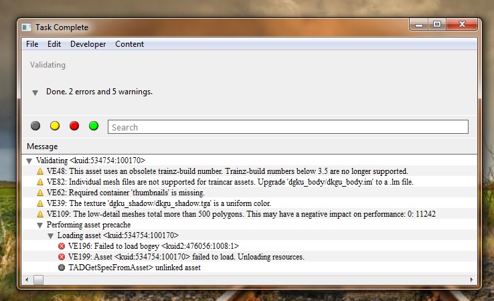Select the VE82 individual mesh files message

[x=230, y=182]
